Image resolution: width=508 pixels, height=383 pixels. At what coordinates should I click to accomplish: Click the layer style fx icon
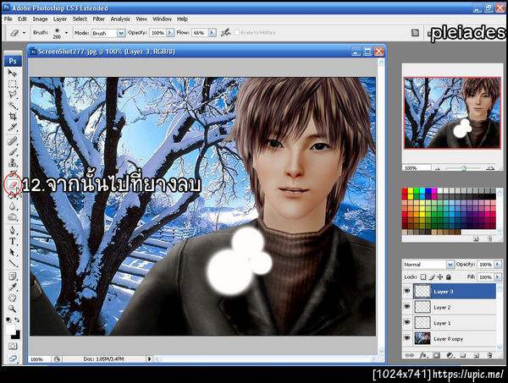coord(423,355)
